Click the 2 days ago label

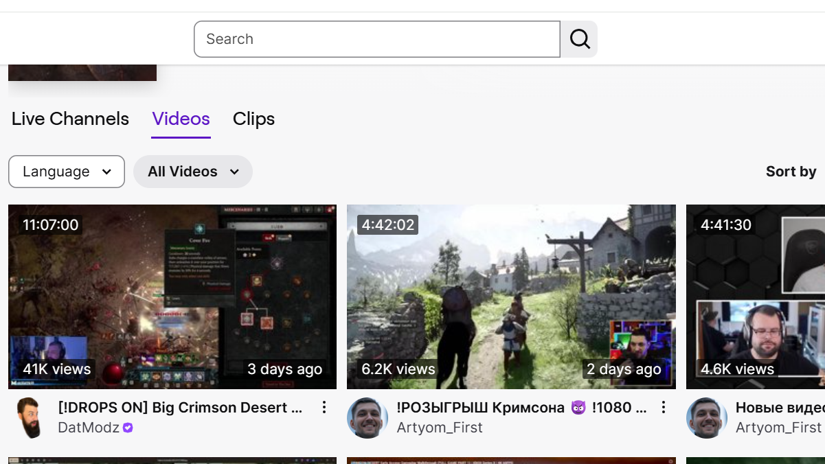[x=624, y=369]
